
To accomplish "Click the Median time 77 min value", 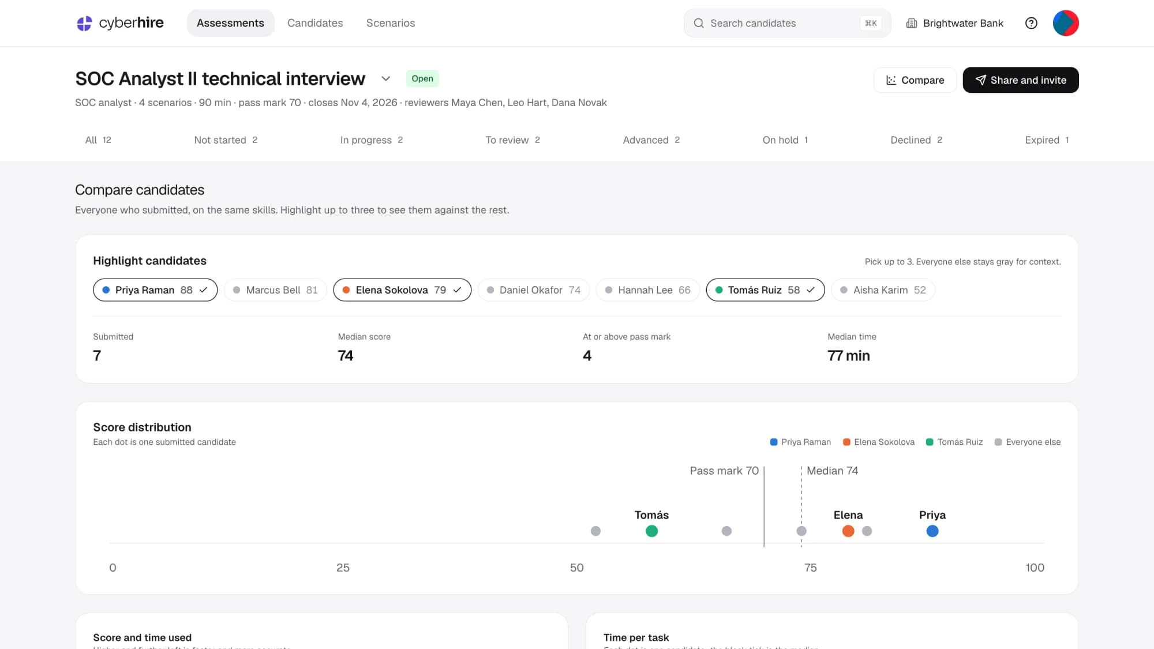I will 849,356.
